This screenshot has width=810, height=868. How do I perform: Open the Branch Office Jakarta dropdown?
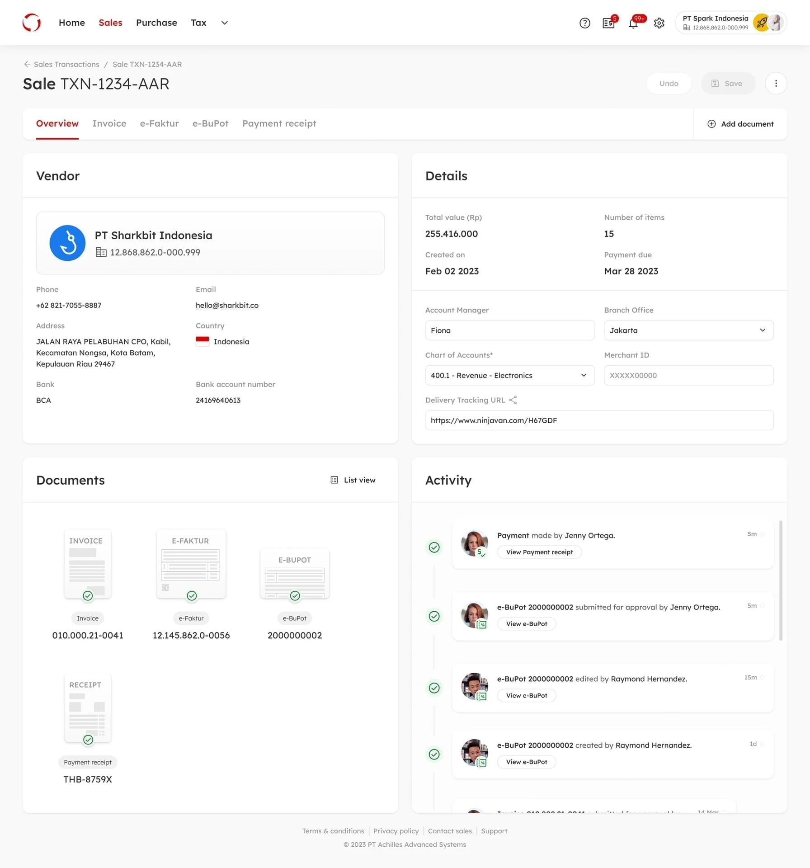(688, 330)
